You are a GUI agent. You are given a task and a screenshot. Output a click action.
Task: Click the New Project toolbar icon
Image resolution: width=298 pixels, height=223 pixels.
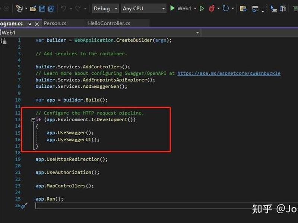click(x=19, y=8)
